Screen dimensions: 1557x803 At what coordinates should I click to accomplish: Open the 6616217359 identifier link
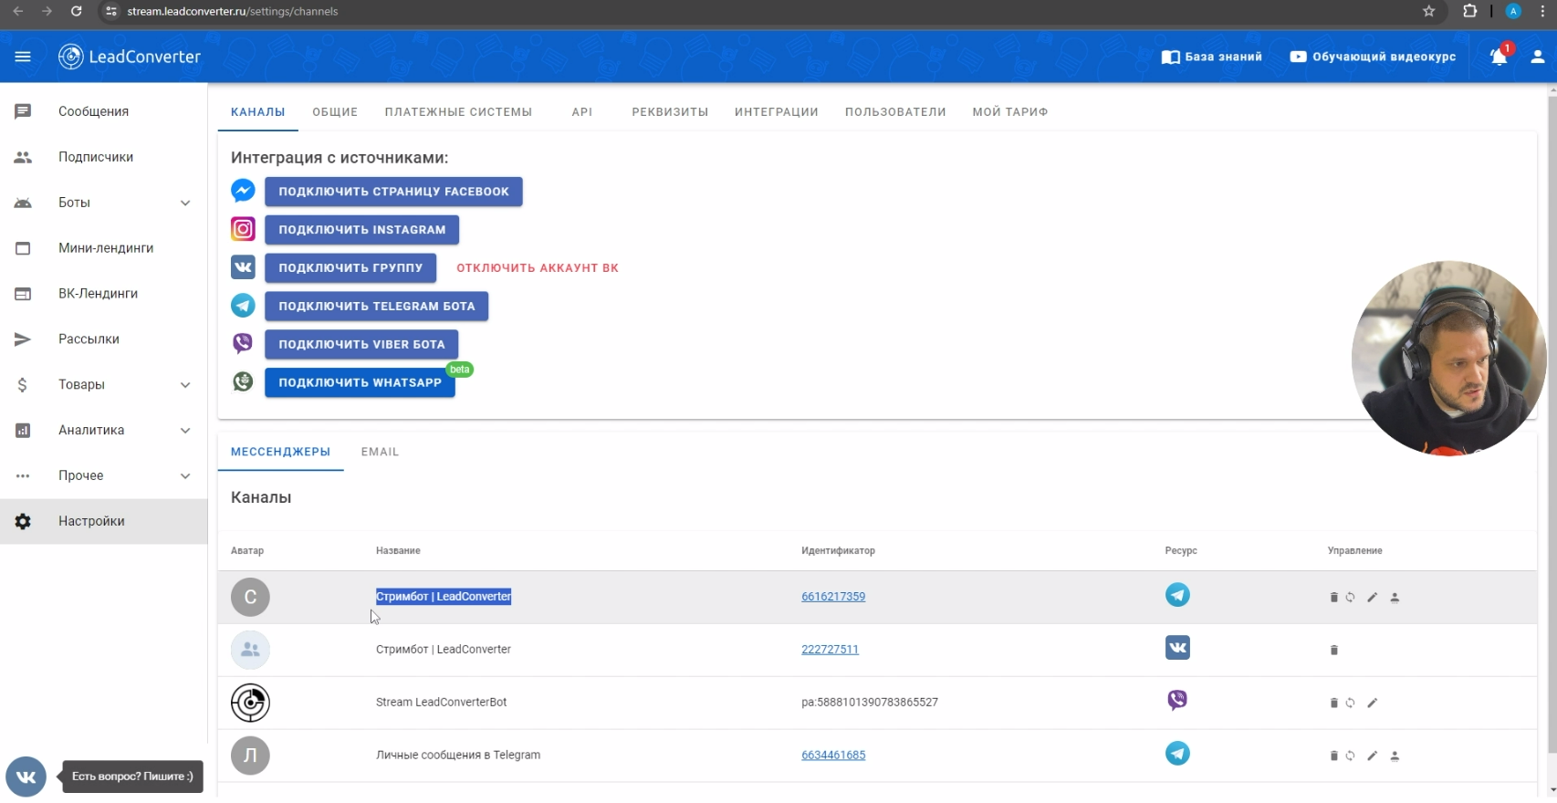(833, 597)
